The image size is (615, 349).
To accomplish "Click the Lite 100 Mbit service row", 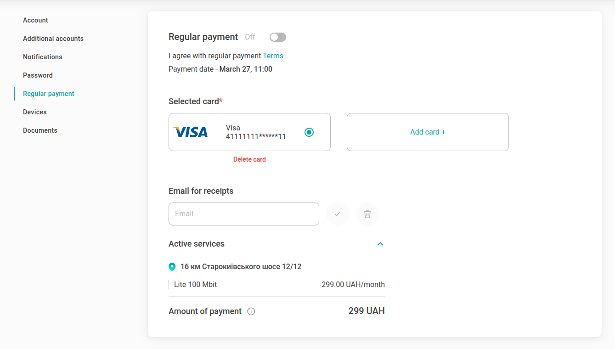I will pos(276,285).
